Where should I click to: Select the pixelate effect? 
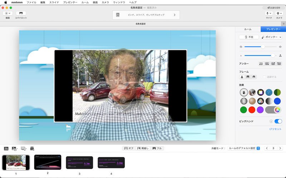click(252, 92)
